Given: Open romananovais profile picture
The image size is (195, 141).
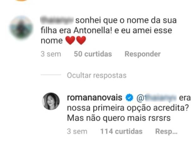Looking at the screenshot, I should 51,101.
